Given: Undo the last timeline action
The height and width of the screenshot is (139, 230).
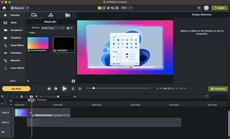Looking at the screenshot, I should pos(2,97).
